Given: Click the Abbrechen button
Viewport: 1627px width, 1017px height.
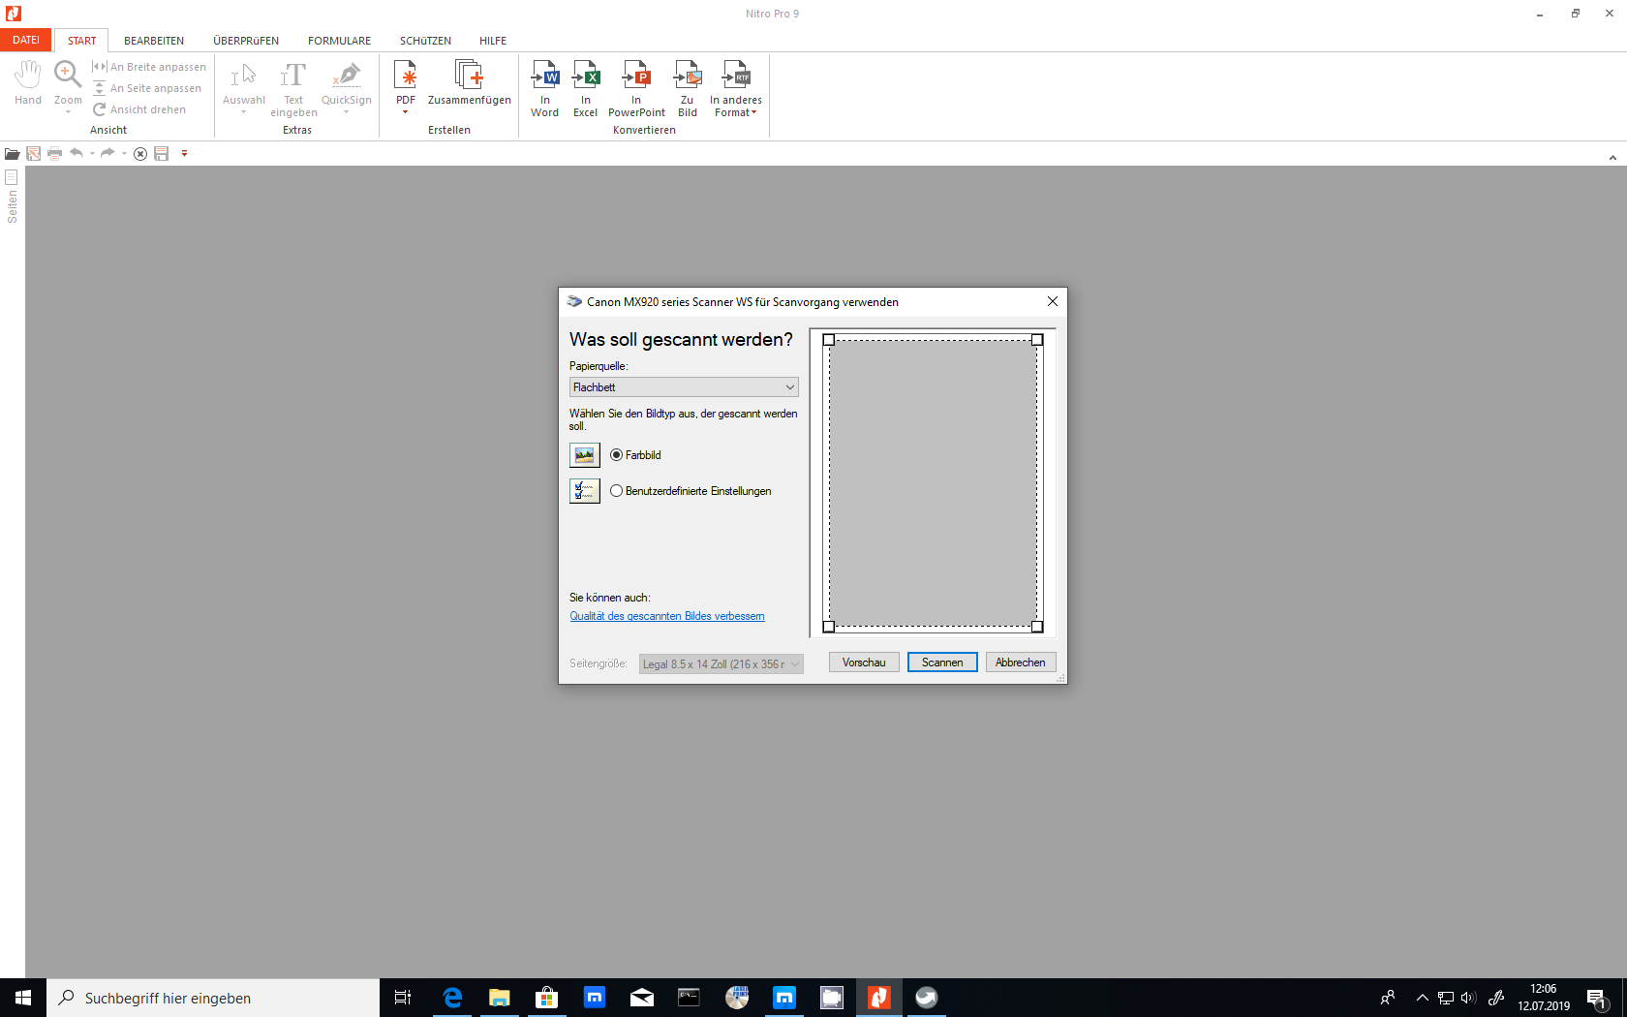Looking at the screenshot, I should coord(1021,663).
